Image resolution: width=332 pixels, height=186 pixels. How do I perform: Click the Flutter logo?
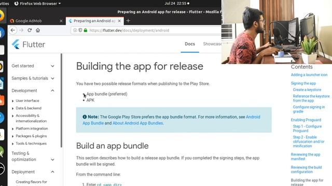29,44
